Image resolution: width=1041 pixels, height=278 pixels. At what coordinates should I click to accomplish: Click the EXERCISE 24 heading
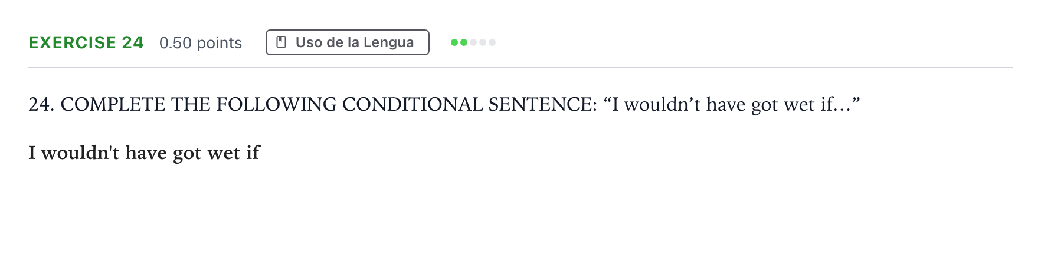[x=86, y=42]
